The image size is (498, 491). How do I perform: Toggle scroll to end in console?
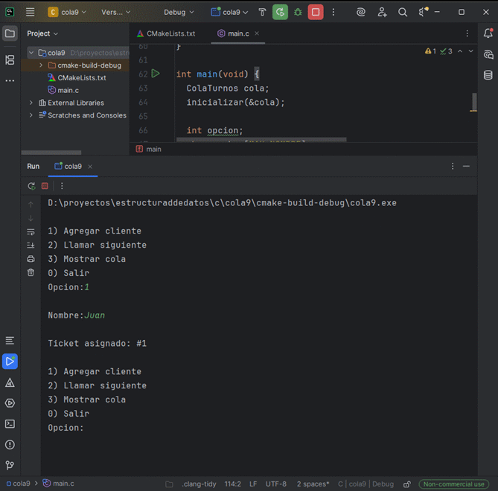31,245
